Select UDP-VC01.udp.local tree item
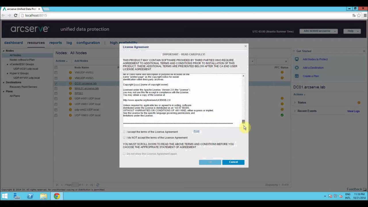Viewport: 368px width, 207px height. pyautogui.click(x=26, y=69)
